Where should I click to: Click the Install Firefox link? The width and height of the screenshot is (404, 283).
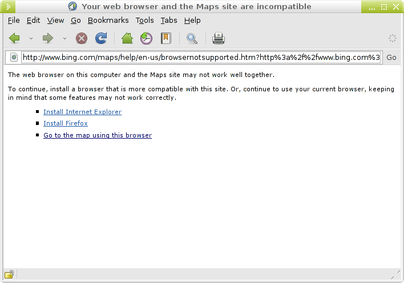(x=66, y=123)
